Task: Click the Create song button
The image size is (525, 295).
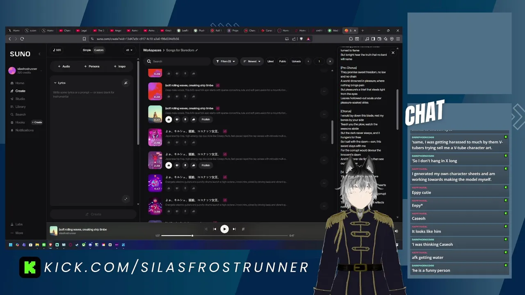Action: pos(93,214)
